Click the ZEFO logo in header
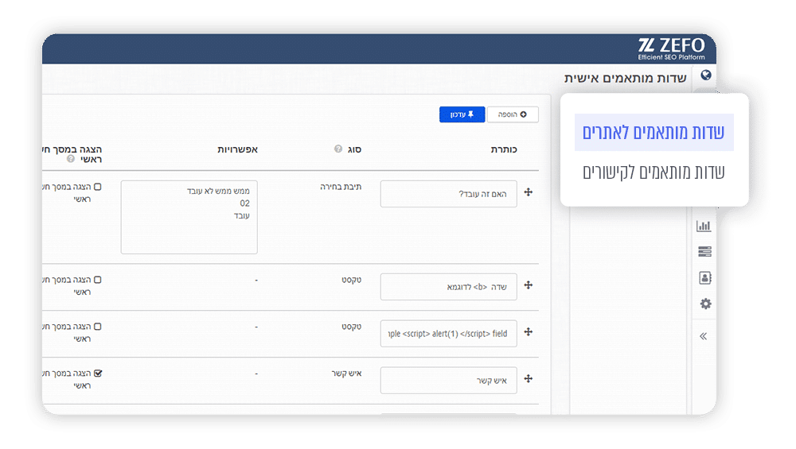Image resolution: width=796 pixels, height=449 pixels. point(671,49)
